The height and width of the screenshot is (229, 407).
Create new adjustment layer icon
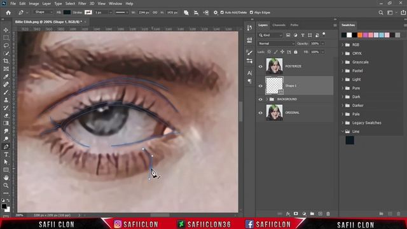point(304,214)
